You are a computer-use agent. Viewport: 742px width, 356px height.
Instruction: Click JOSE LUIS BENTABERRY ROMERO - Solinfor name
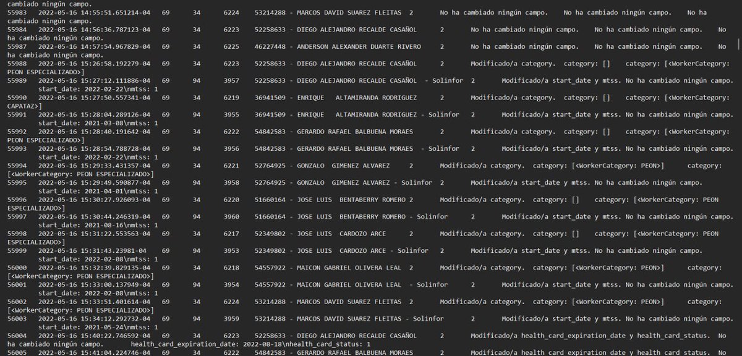pos(372,216)
